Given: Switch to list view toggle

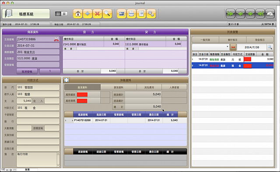Looking at the screenshot, I should tap(64, 14).
